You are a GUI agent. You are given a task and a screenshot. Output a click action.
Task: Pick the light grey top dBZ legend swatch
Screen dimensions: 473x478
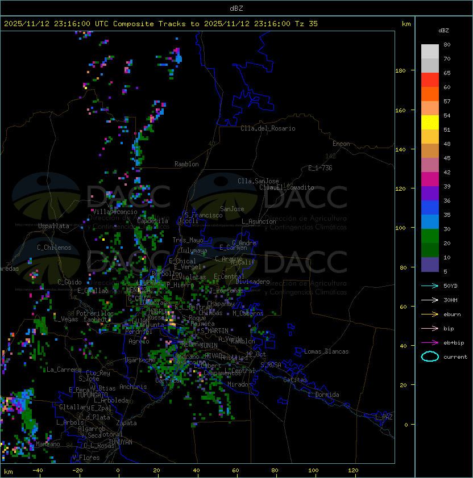tap(430, 52)
